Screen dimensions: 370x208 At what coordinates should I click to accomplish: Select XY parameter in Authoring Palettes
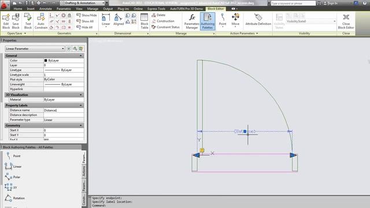pyautogui.click(x=11, y=187)
